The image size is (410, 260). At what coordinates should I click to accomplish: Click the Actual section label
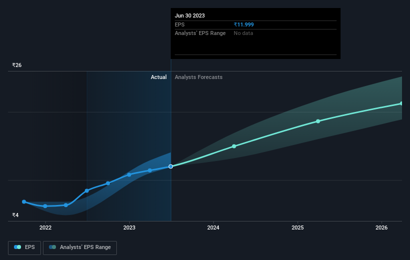coord(159,77)
